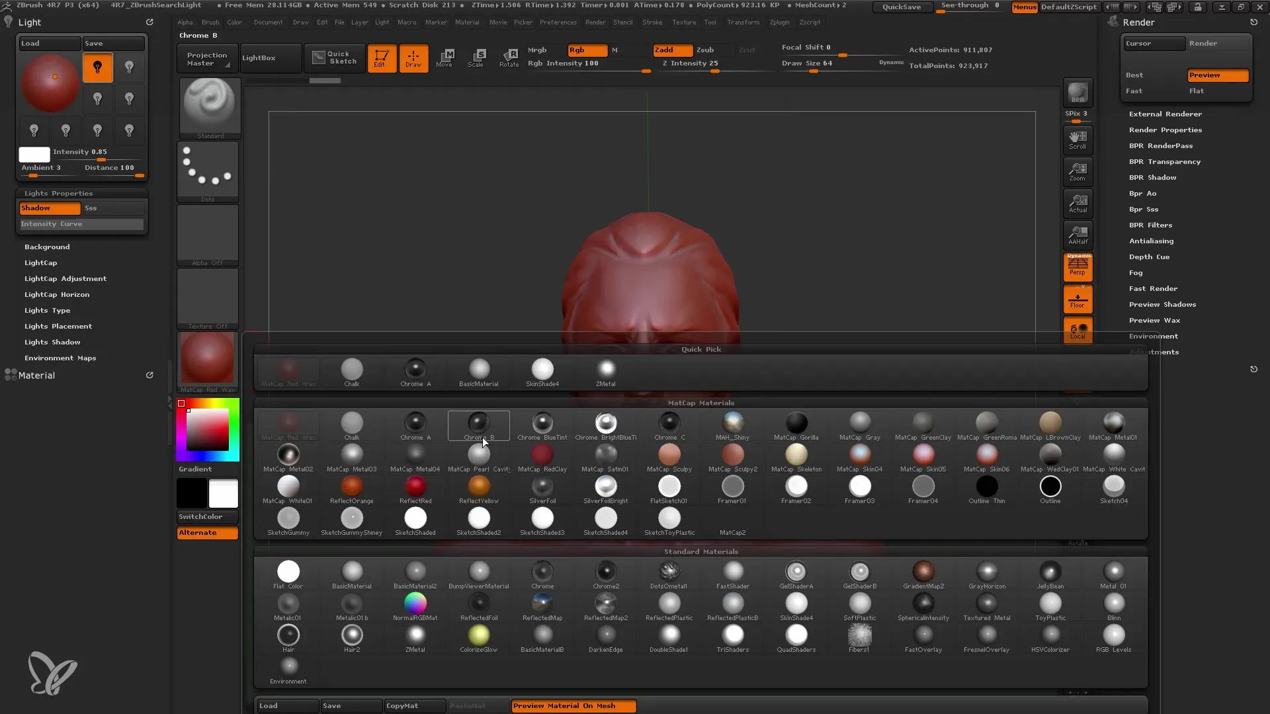Select the Move tool icon
Screen dimensions: 1270x714
pyautogui.click(x=445, y=57)
